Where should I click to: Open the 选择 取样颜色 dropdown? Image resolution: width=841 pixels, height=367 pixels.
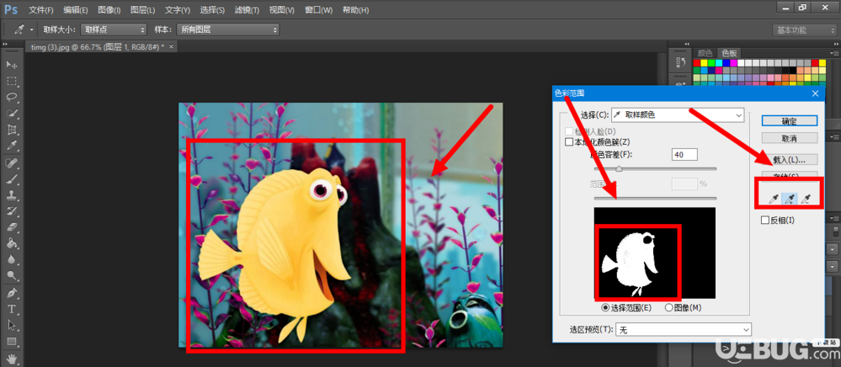(678, 114)
